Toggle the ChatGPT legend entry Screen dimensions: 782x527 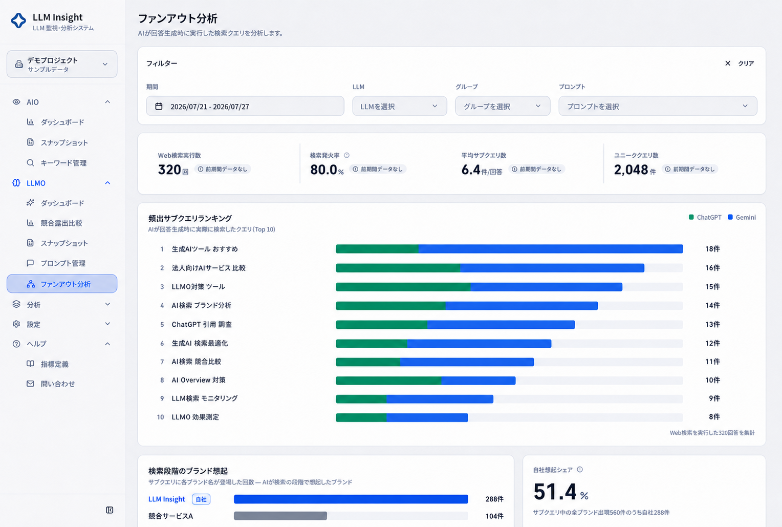pyautogui.click(x=705, y=217)
